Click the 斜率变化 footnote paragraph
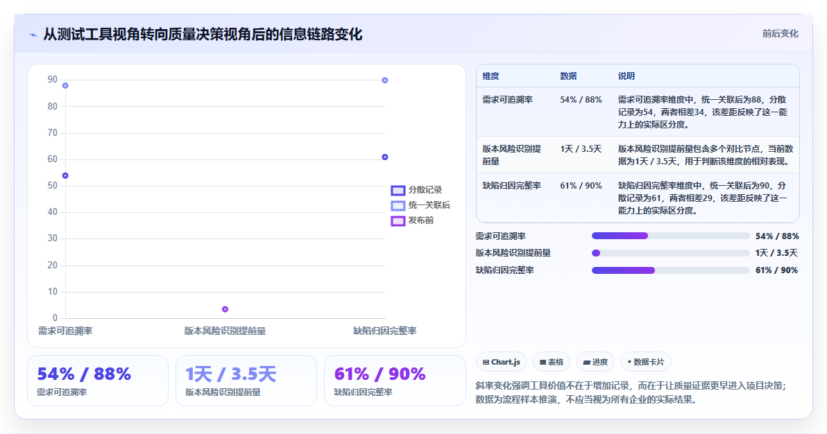Screen dimensions: 827x434 click(x=631, y=393)
